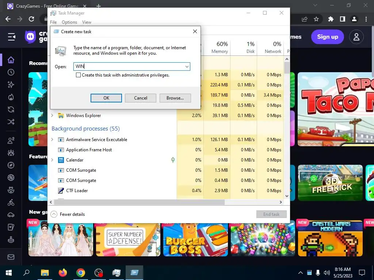The height and width of the screenshot is (280, 374).
Task: Open the Chrome profile icon
Action: click(354, 19)
